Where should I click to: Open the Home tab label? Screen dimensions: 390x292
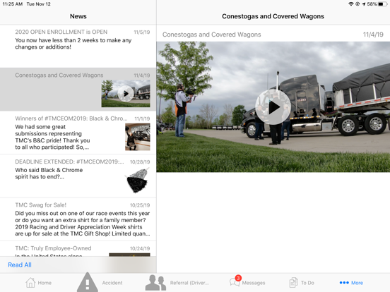[x=45, y=283]
